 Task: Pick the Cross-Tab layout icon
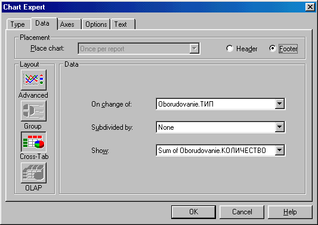click(x=33, y=142)
